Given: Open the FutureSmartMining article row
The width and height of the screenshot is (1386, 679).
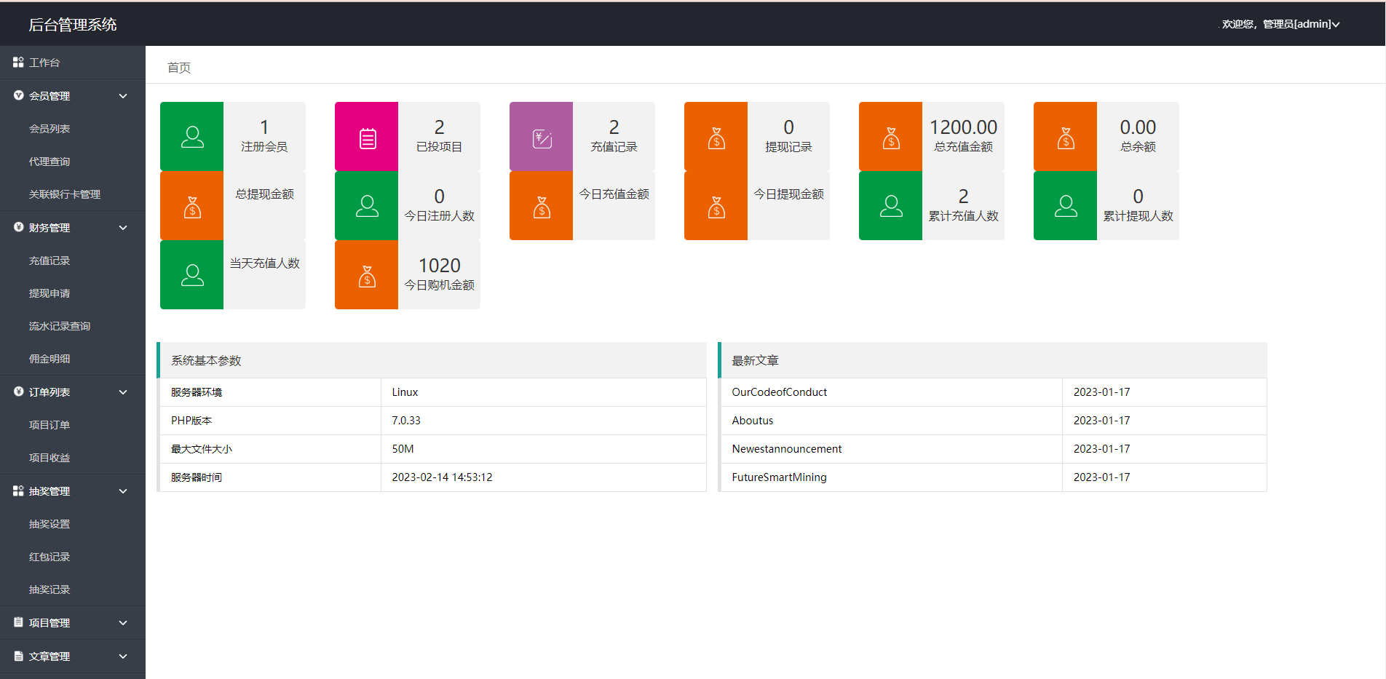Looking at the screenshot, I should coord(779,477).
